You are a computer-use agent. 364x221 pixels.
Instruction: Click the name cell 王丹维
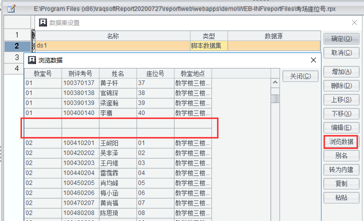coord(118,163)
